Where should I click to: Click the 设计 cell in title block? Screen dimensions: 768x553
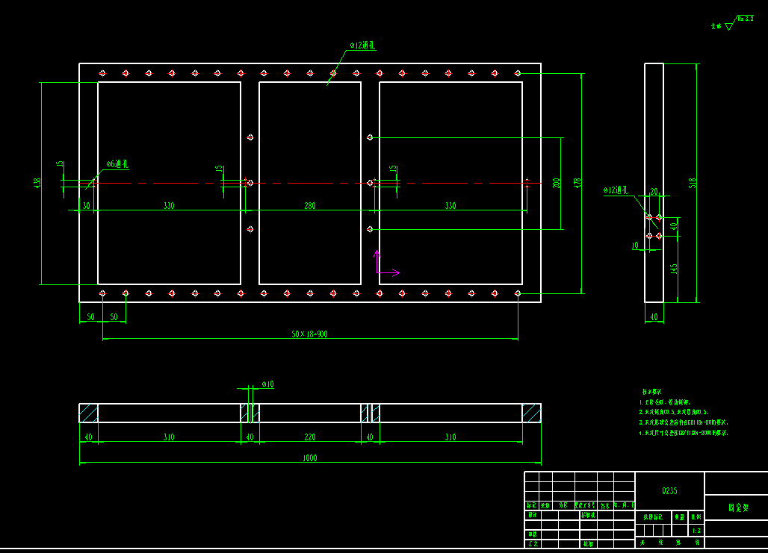[533, 515]
